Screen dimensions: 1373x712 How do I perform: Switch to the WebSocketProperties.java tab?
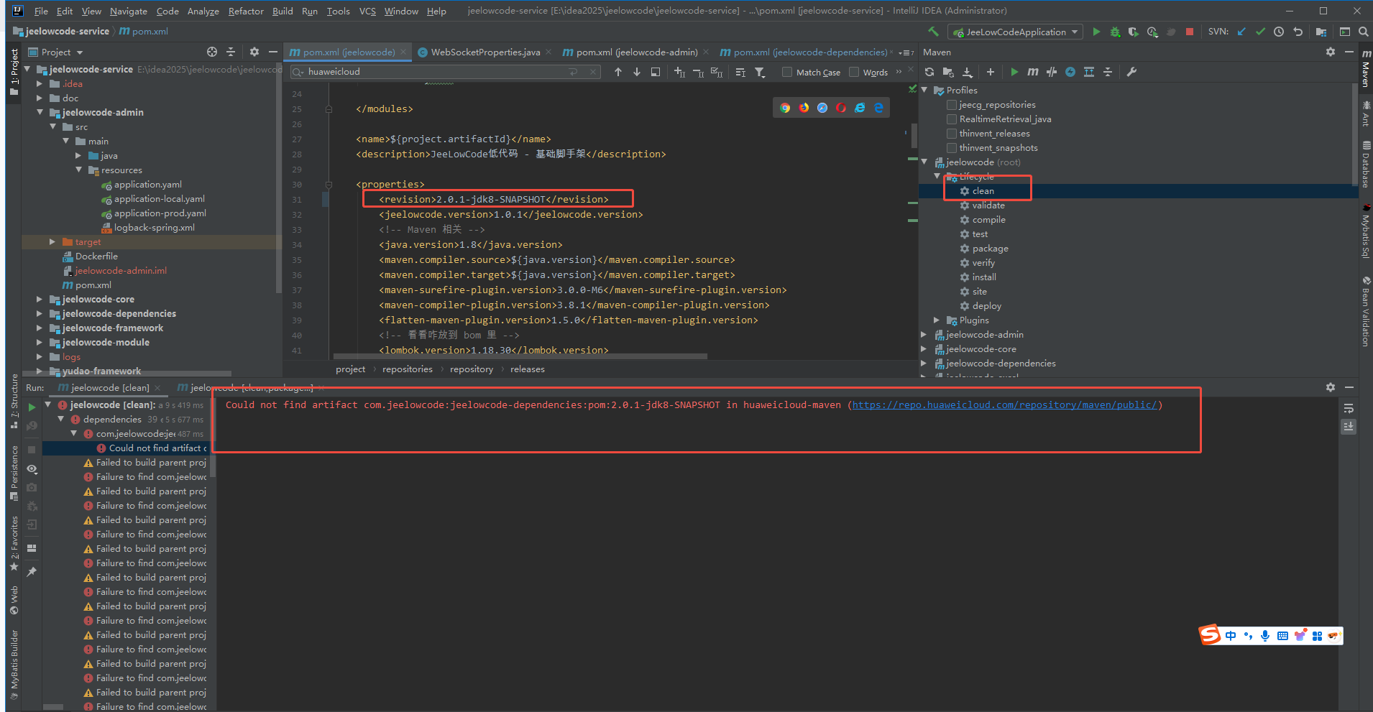point(485,52)
